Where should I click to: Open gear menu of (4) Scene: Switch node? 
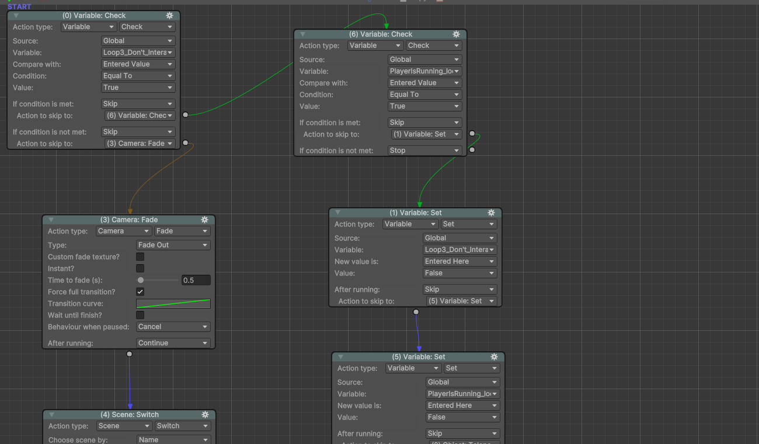pyautogui.click(x=205, y=415)
